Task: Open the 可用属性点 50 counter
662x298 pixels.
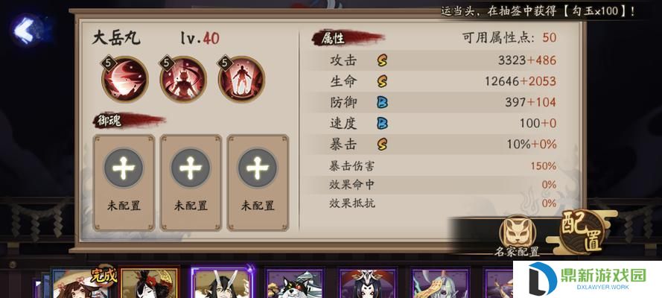Action: point(509,37)
